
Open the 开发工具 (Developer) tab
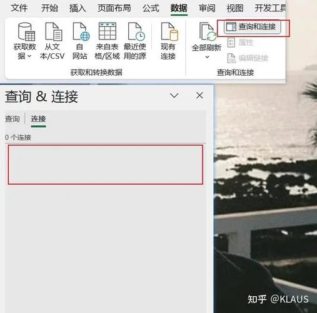(x=270, y=8)
